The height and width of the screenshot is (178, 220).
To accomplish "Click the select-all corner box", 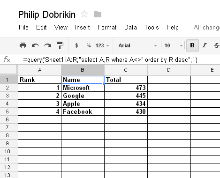I will coord(9,70).
